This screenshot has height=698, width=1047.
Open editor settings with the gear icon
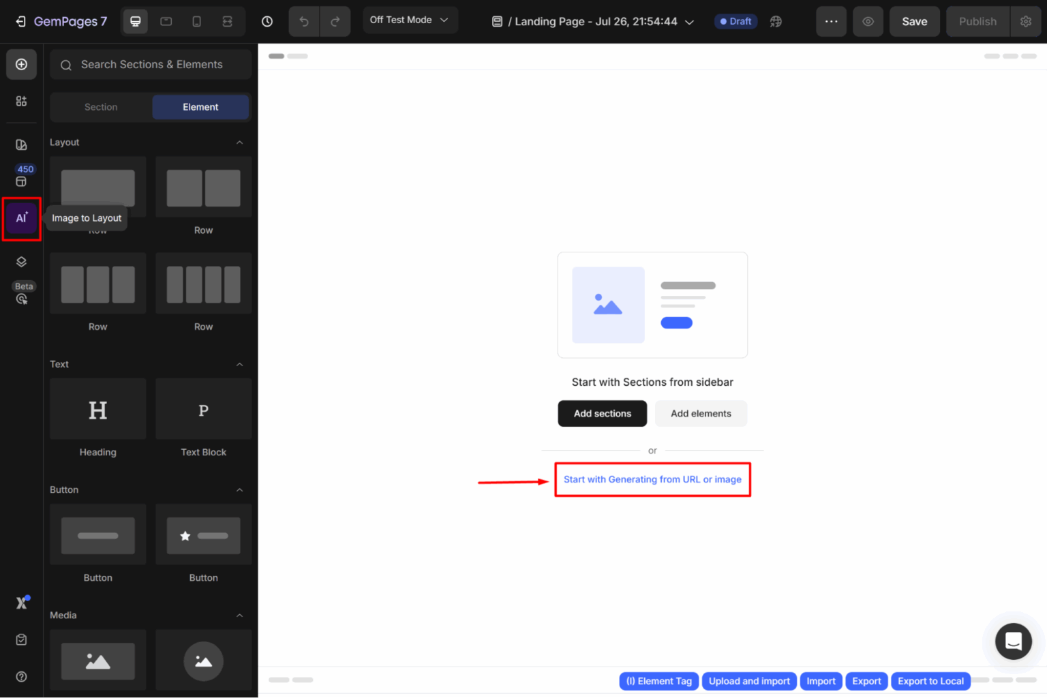1026,21
